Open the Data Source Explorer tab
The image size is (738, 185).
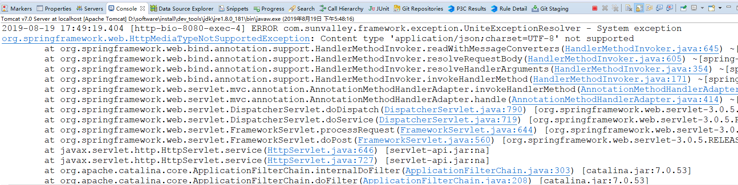coord(182,8)
